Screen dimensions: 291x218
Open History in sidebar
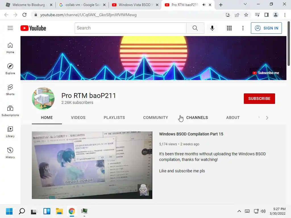(x=10, y=153)
